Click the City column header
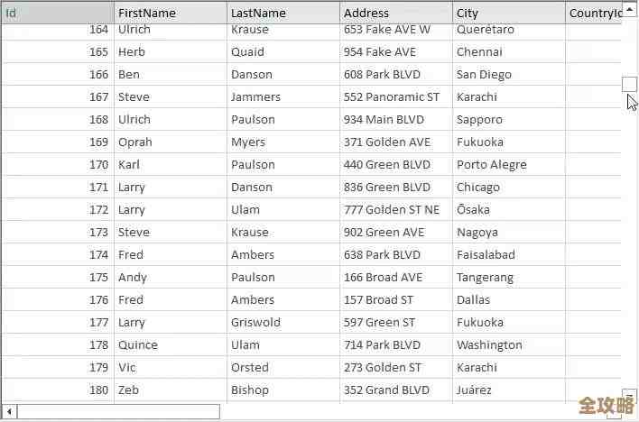 [508, 13]
